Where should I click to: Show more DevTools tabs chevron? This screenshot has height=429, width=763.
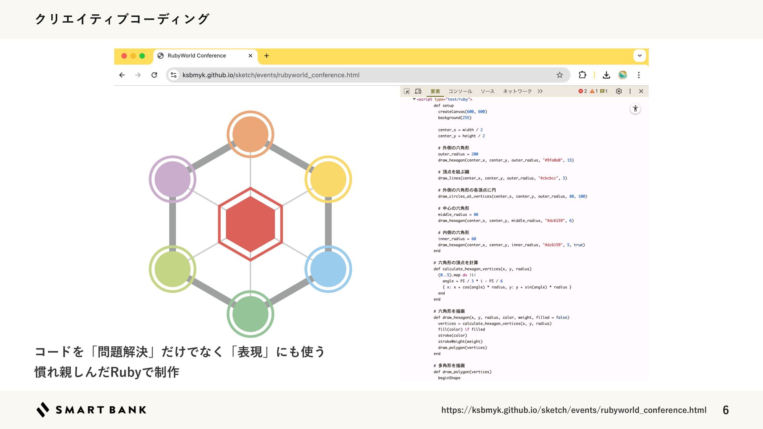point(540,91)
